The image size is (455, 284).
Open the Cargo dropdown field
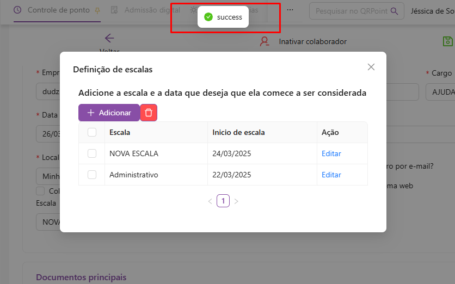(x=440, y=92)
